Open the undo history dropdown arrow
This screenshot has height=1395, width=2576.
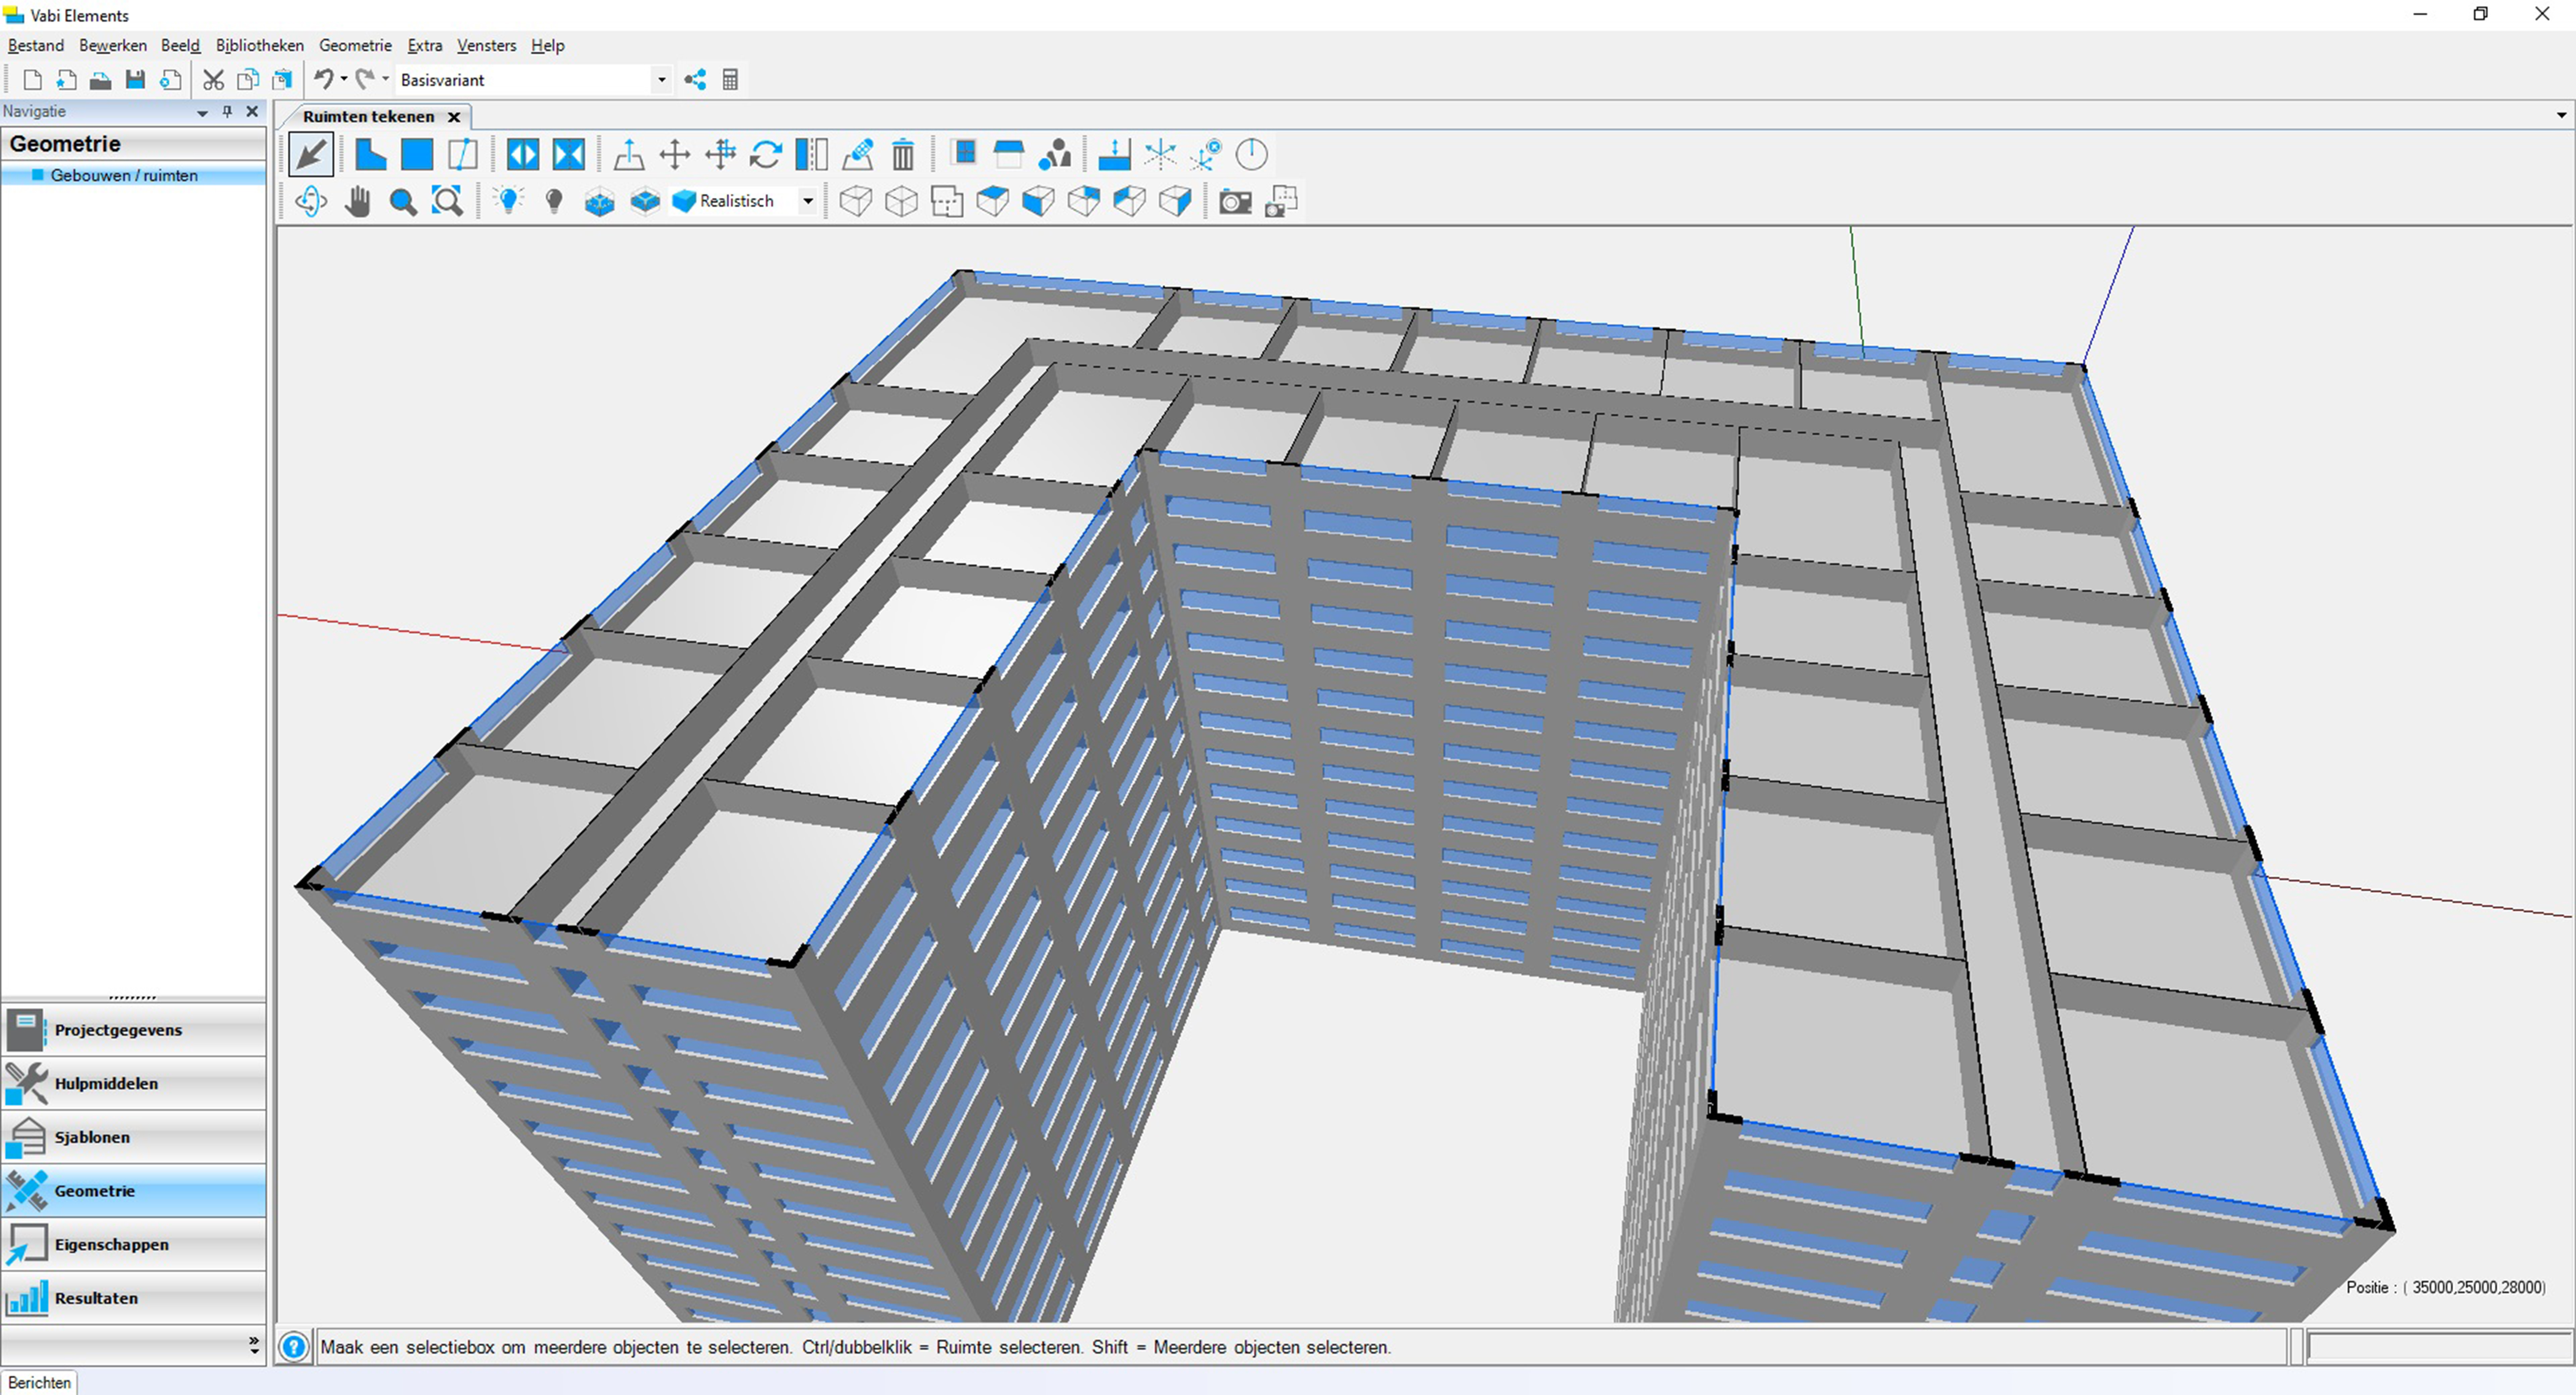(x=344, y=80)
